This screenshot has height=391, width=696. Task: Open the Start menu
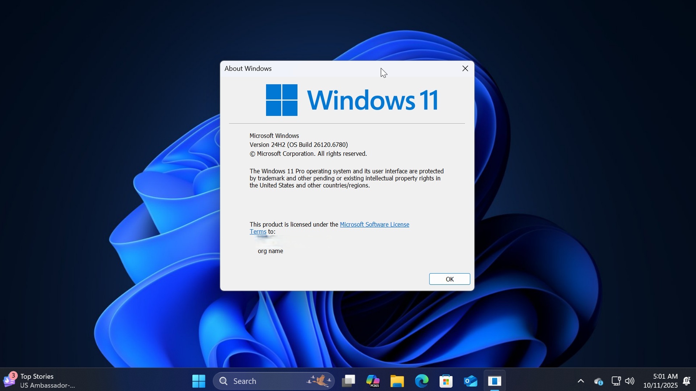click(x=198, y=381)
